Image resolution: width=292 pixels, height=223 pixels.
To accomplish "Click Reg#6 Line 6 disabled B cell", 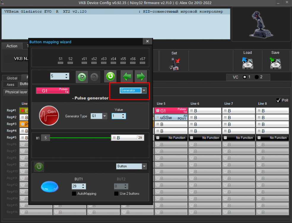I will tap(205, 145).
